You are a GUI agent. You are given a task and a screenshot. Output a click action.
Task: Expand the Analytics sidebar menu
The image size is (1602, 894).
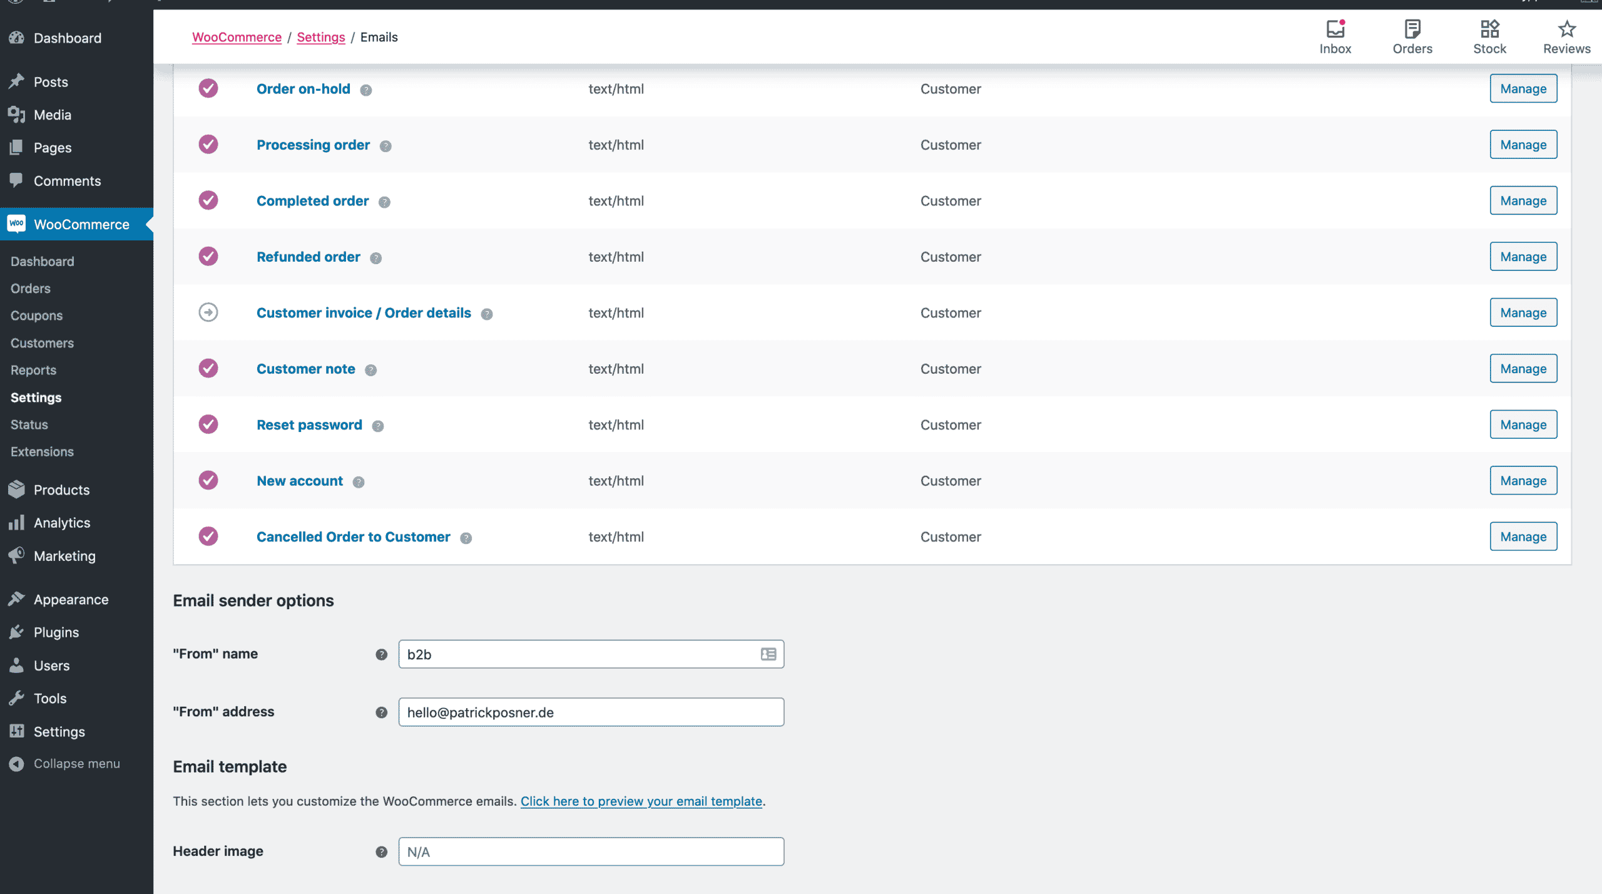click(x=62, y=523)
